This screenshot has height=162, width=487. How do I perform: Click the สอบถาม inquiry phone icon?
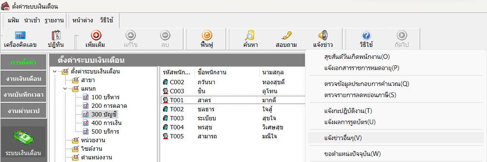pos(286,36)
